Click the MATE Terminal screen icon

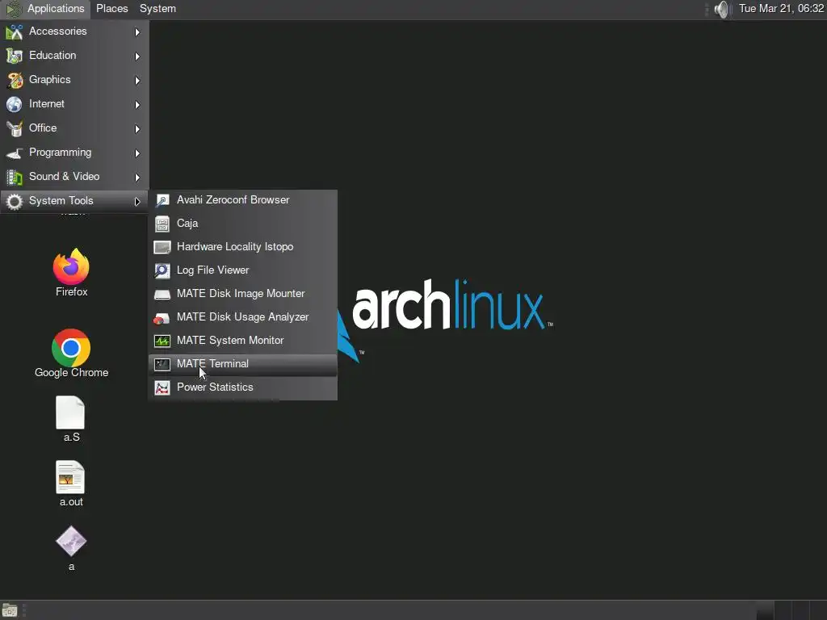pos(162,364)
